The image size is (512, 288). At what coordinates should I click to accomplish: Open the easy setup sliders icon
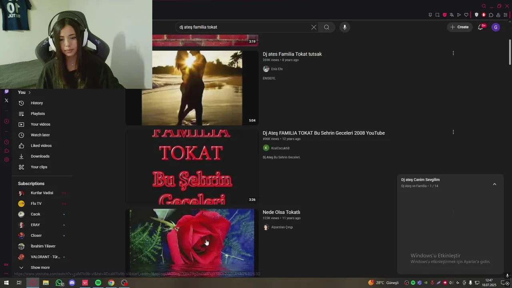point(505,15)
